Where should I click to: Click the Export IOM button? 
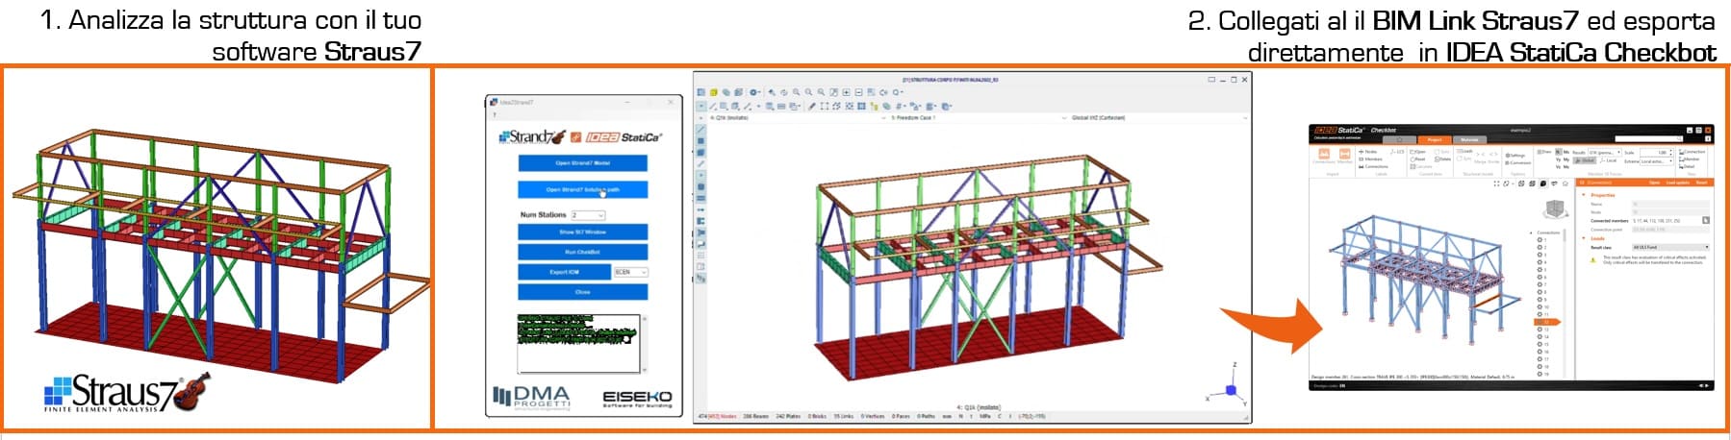click(x=564, y=273)
